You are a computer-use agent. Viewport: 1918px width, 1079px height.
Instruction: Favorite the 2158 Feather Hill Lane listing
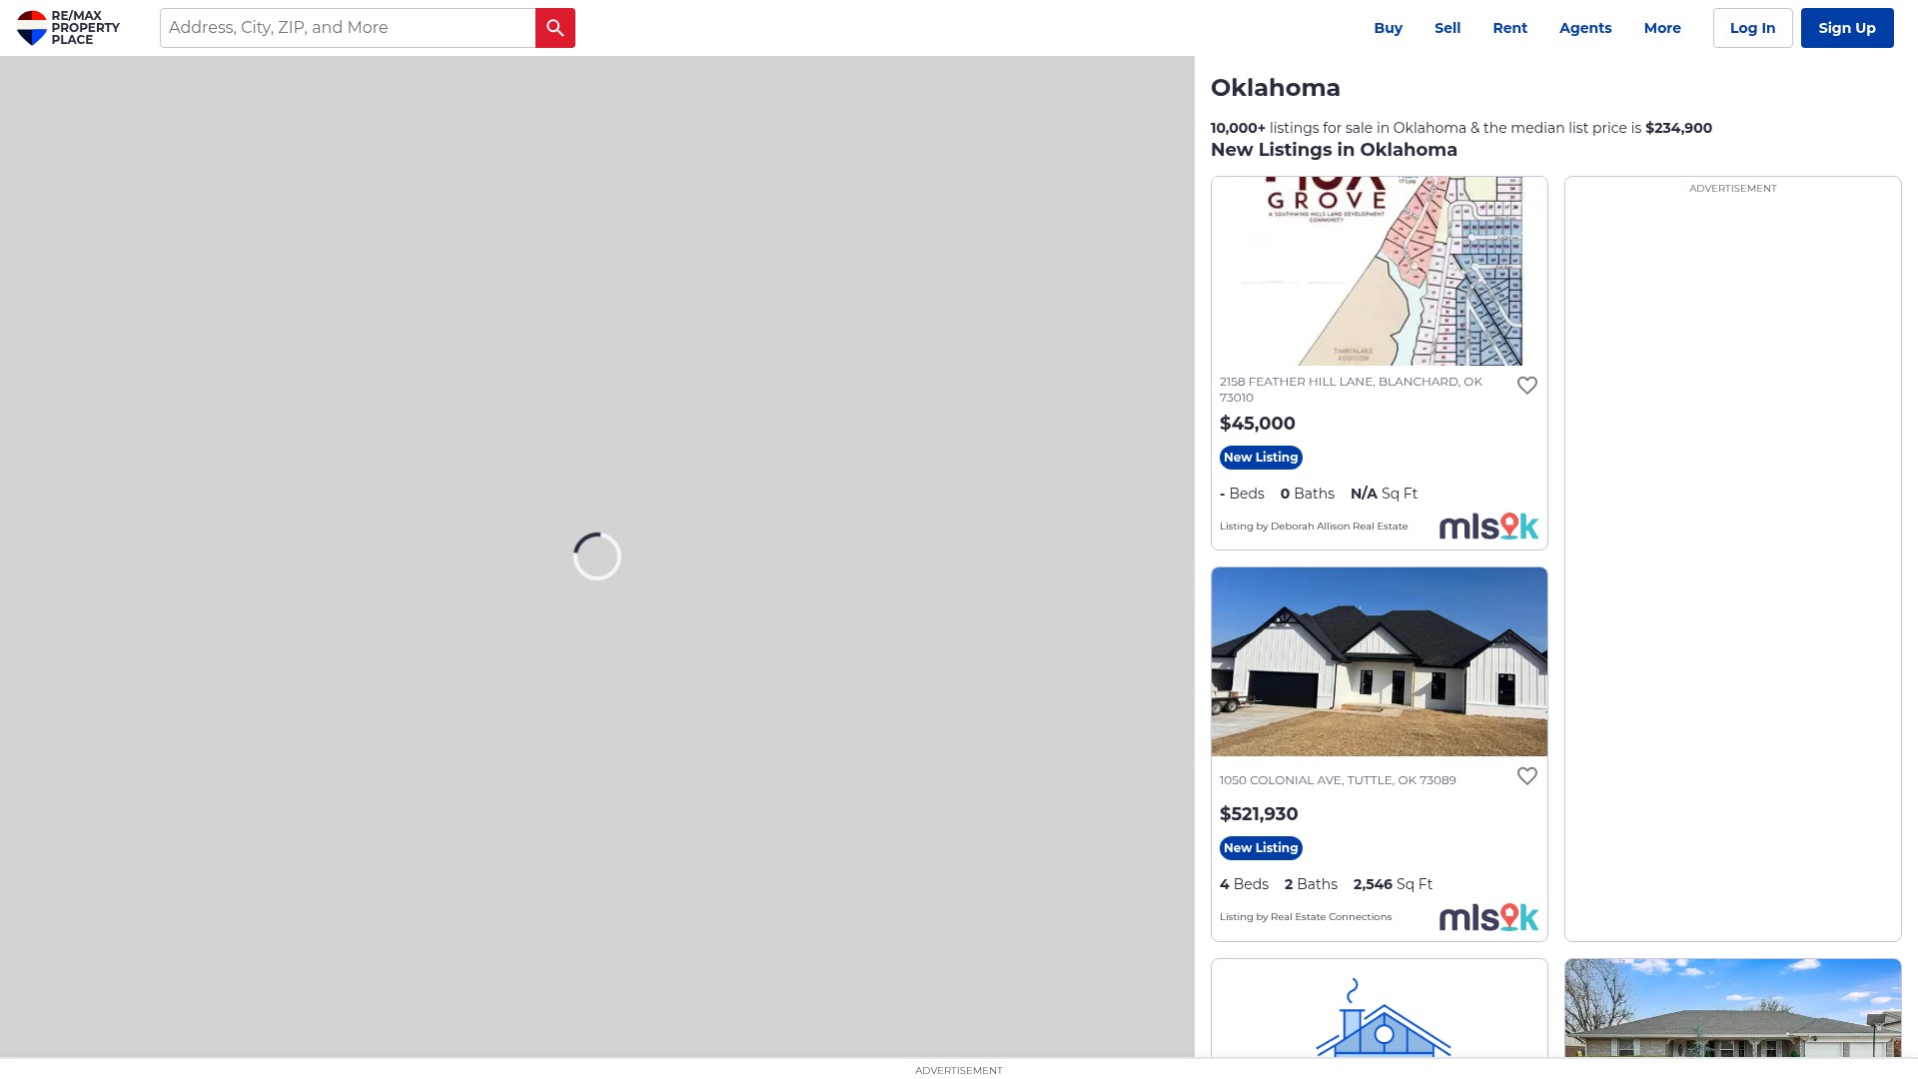[1526, 386]
